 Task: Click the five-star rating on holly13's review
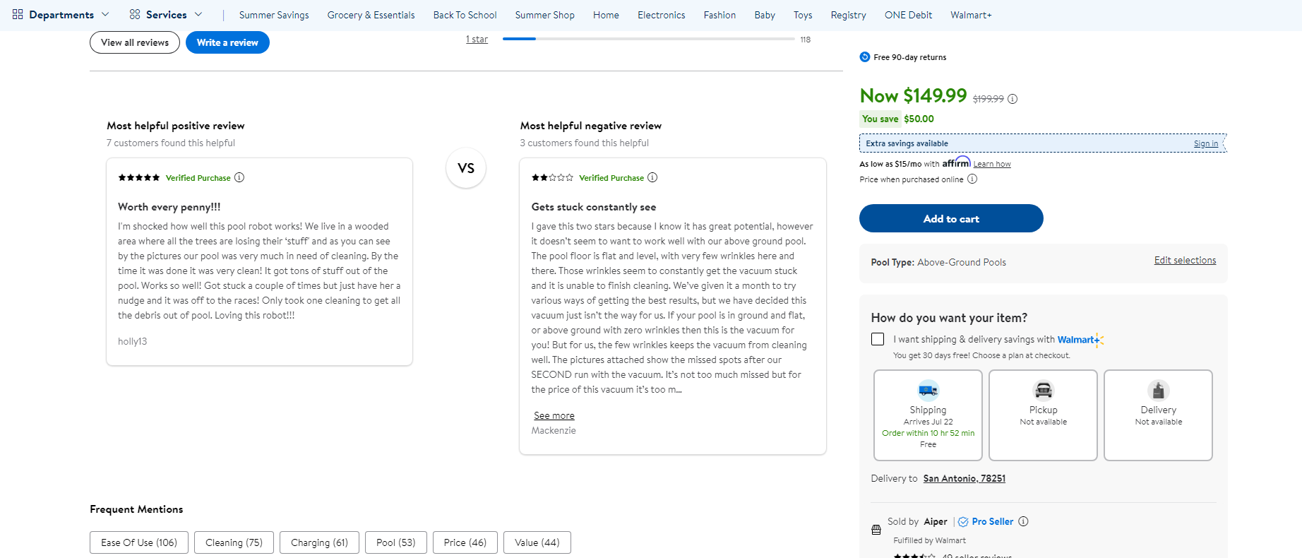[139, 177]
